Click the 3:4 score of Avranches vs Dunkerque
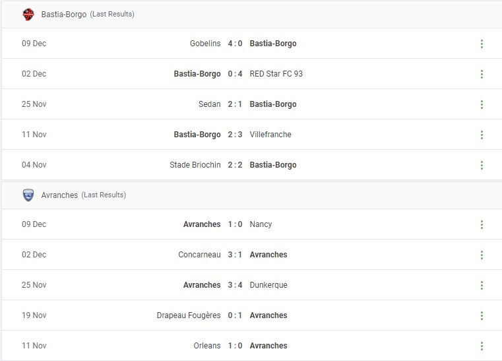Viewport: 502px width, 361px height. tap(235, 284)
